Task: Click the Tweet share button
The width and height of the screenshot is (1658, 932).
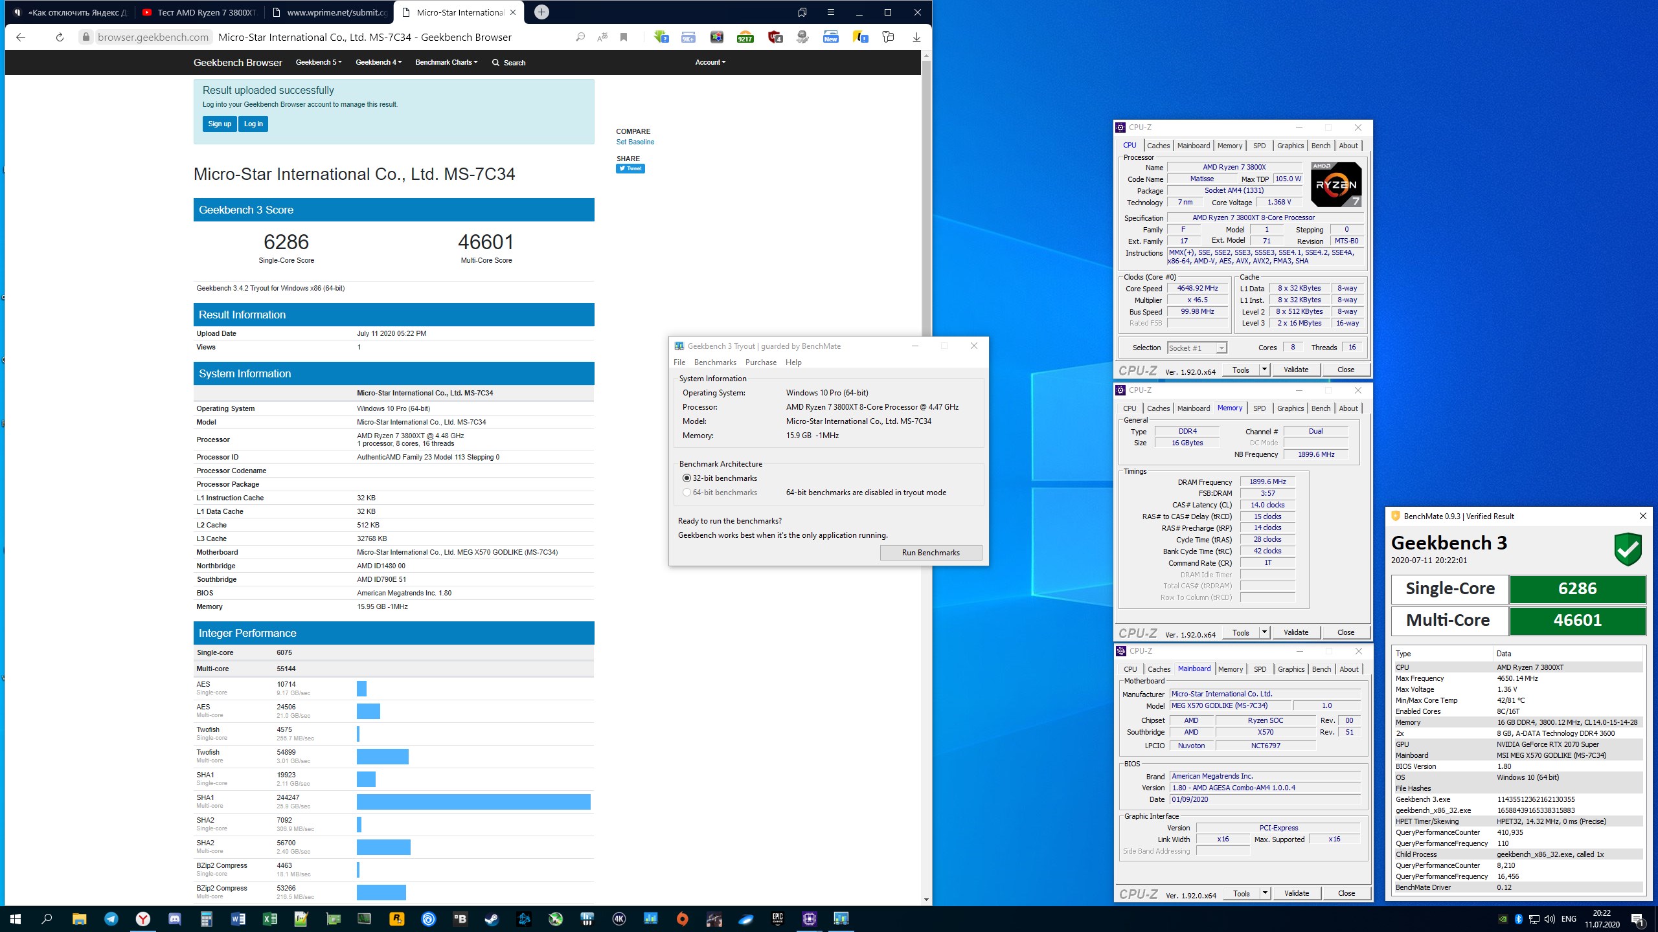Action: click(630, 169)
